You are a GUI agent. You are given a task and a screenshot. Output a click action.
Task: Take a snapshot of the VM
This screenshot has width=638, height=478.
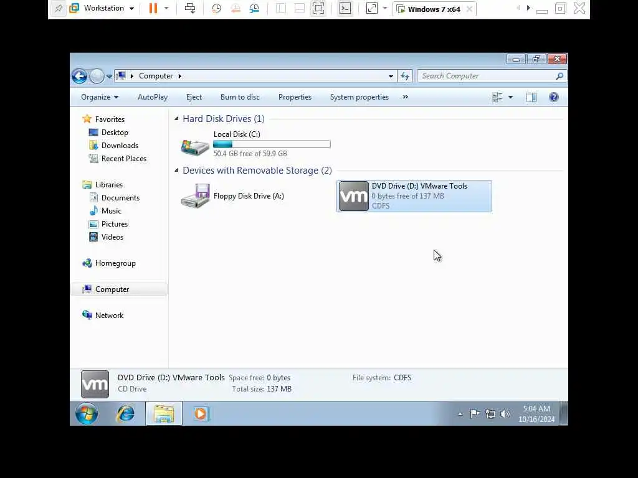[216, 9]
